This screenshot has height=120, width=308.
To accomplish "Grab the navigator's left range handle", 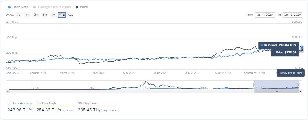I will pos(254,85).
